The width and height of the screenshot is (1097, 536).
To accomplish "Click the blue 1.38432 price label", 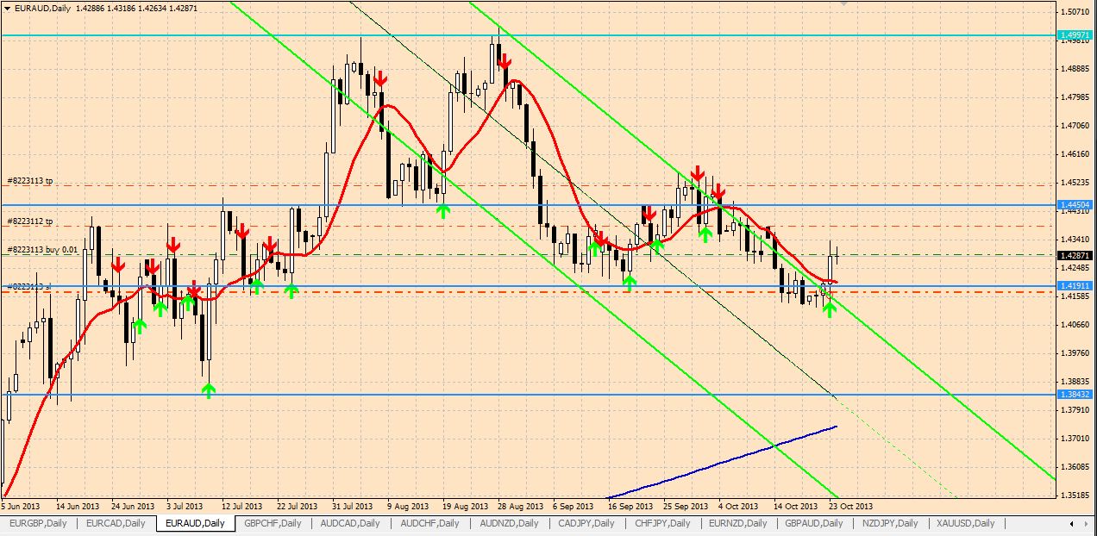I will 1075,395.
